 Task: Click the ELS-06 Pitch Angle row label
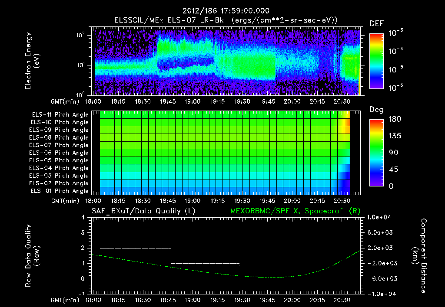[x=59, y=153]
